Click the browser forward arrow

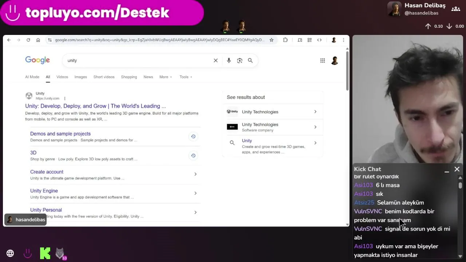[x=19, y=40]
